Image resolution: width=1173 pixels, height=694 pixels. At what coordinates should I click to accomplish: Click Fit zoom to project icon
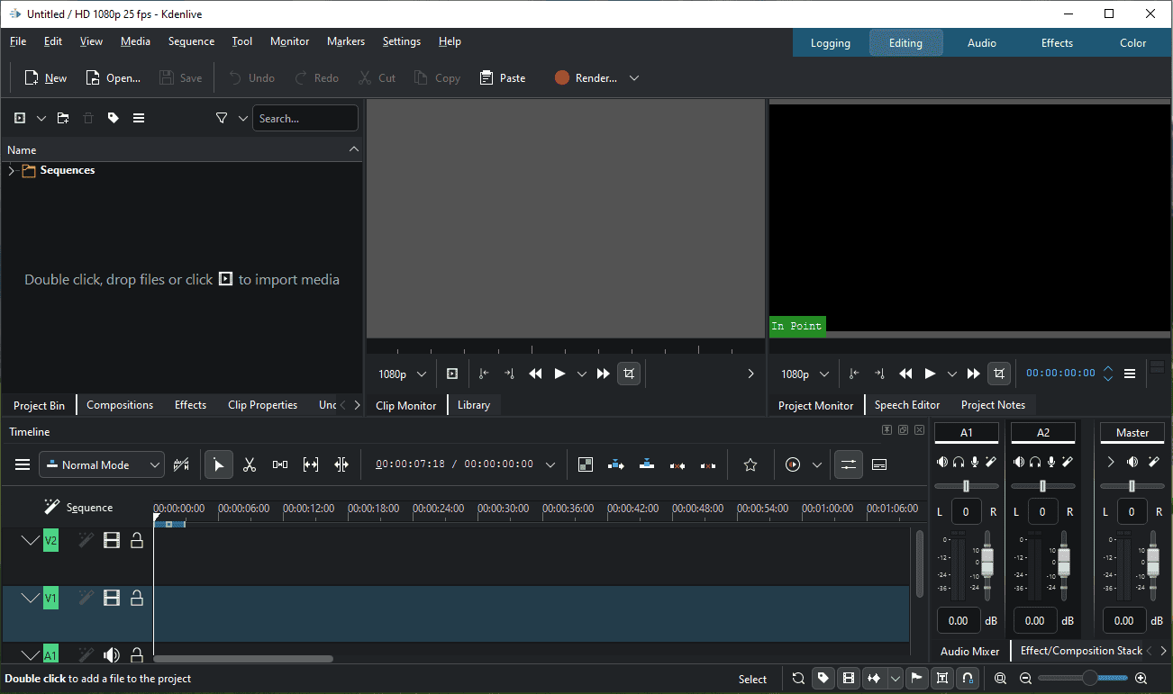(1000, 679)
